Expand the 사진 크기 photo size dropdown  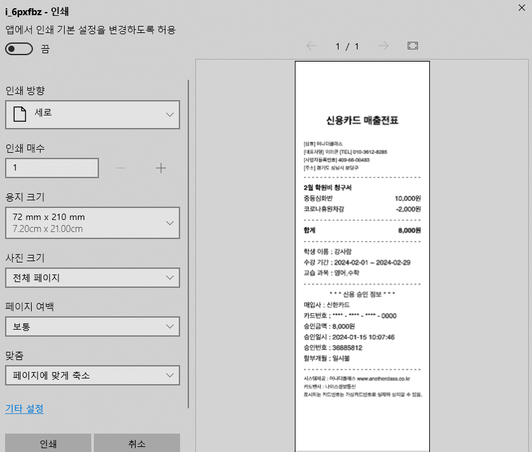[92, 278]
